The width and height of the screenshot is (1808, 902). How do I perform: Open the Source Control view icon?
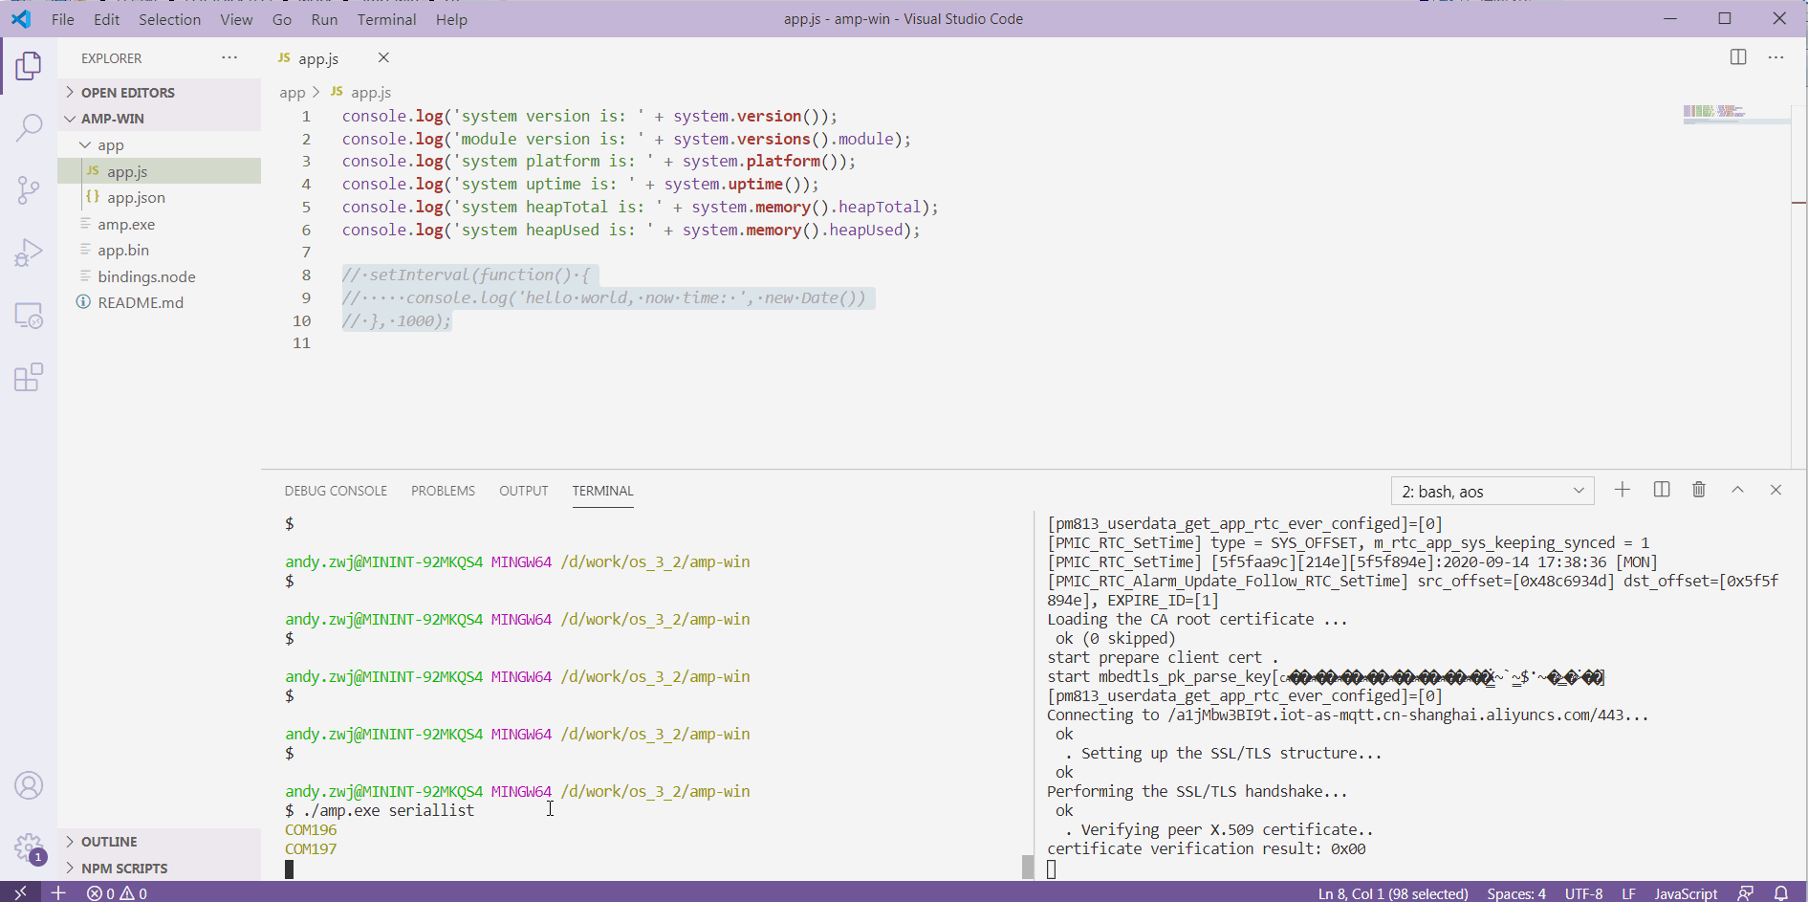[x=29, y=189]
